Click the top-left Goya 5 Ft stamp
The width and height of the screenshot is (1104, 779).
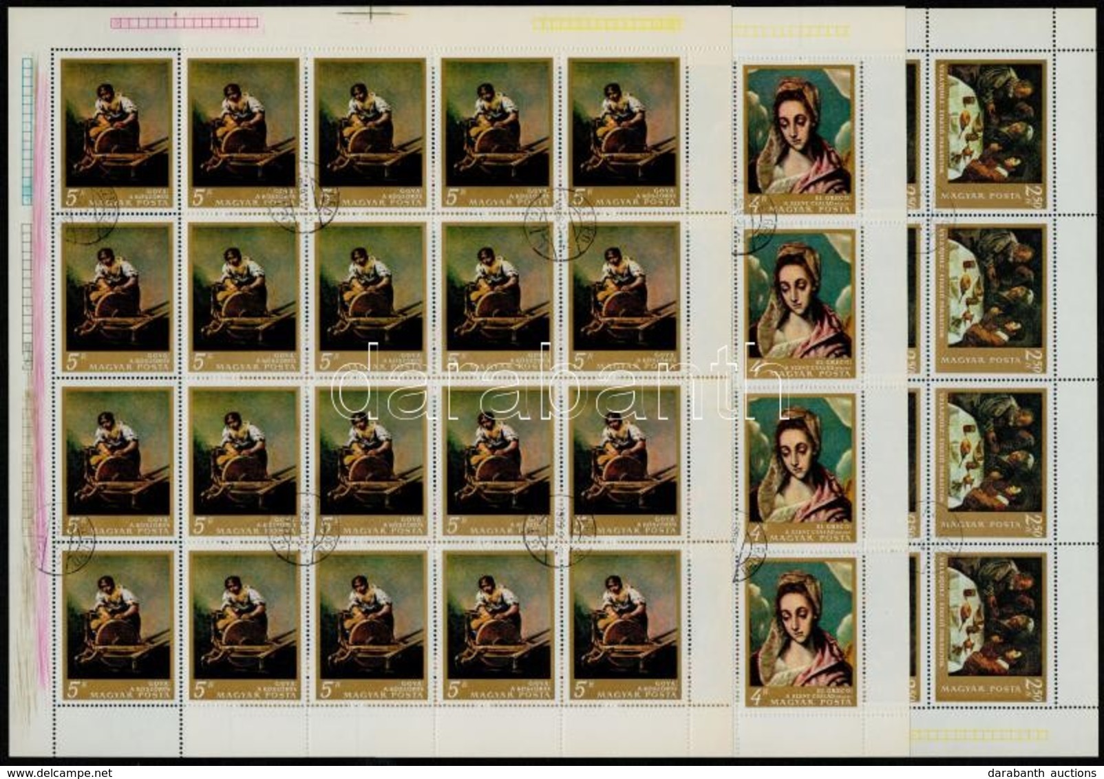click(117, 132)
